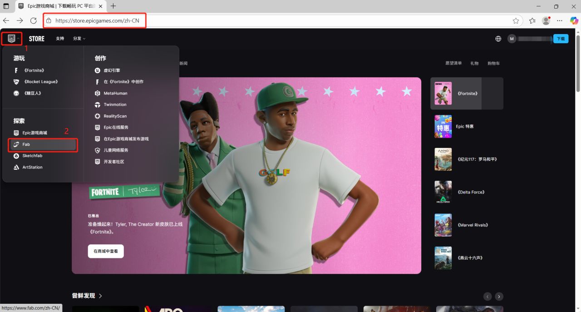Open the 支持 menu item
The image size is (581, 312).
coord(60,39)
